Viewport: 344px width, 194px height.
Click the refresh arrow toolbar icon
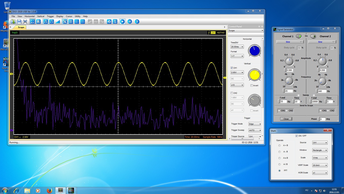pos(109,22)
